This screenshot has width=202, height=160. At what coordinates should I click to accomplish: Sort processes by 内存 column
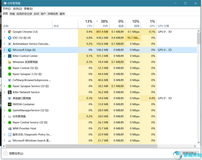point(102,24)
